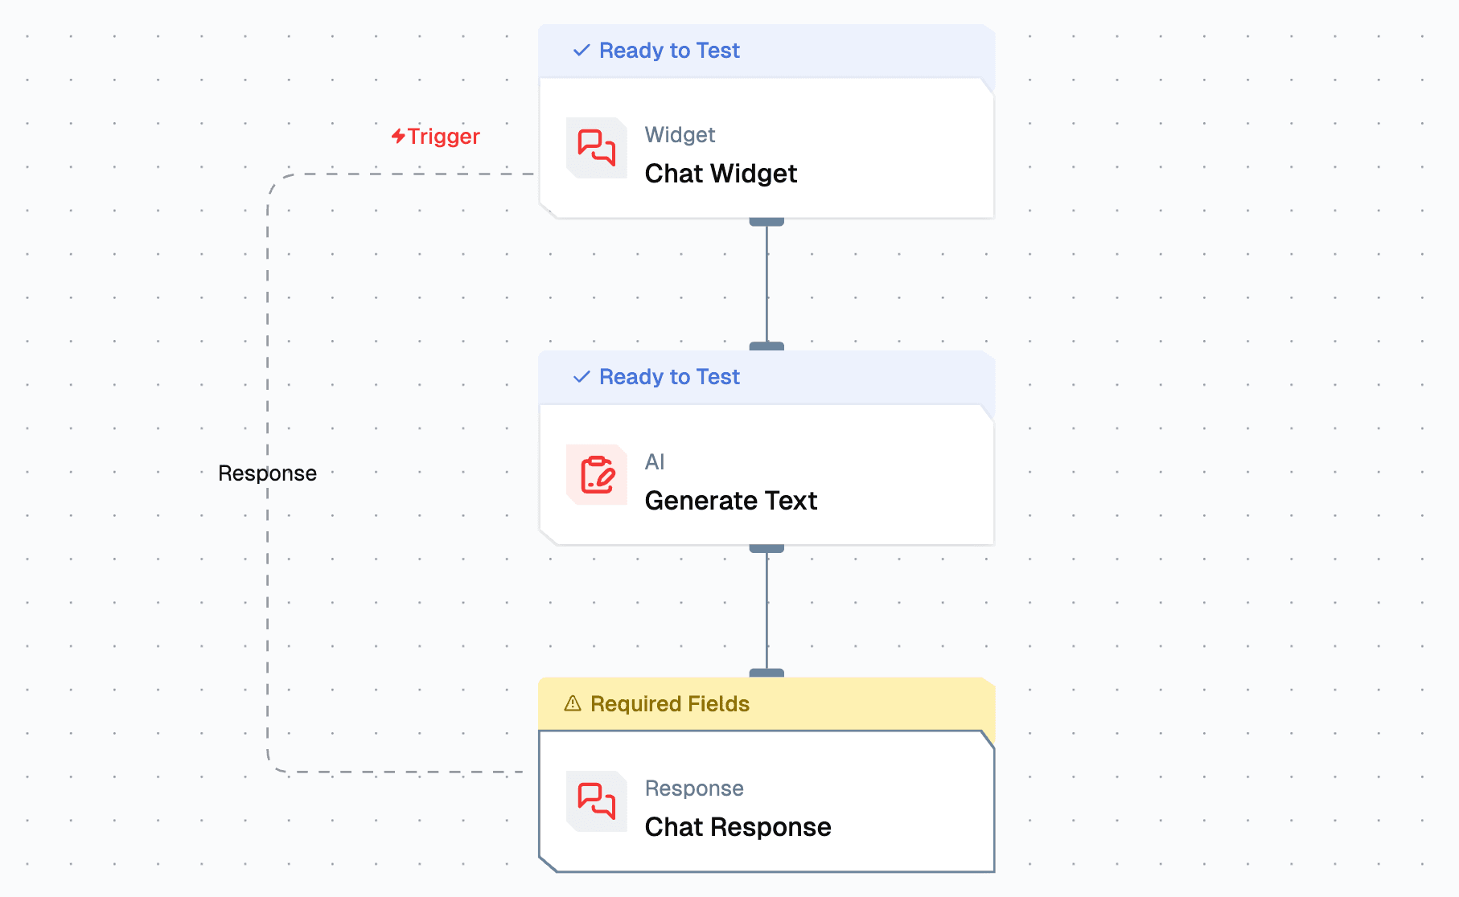Click the Chat Widget speech bubble icon
Viewport: 1459px width, 897px height.
[596, 148]
